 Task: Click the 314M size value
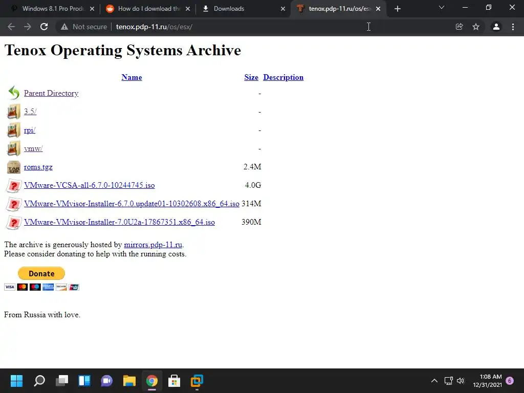[x=251, y=204]
